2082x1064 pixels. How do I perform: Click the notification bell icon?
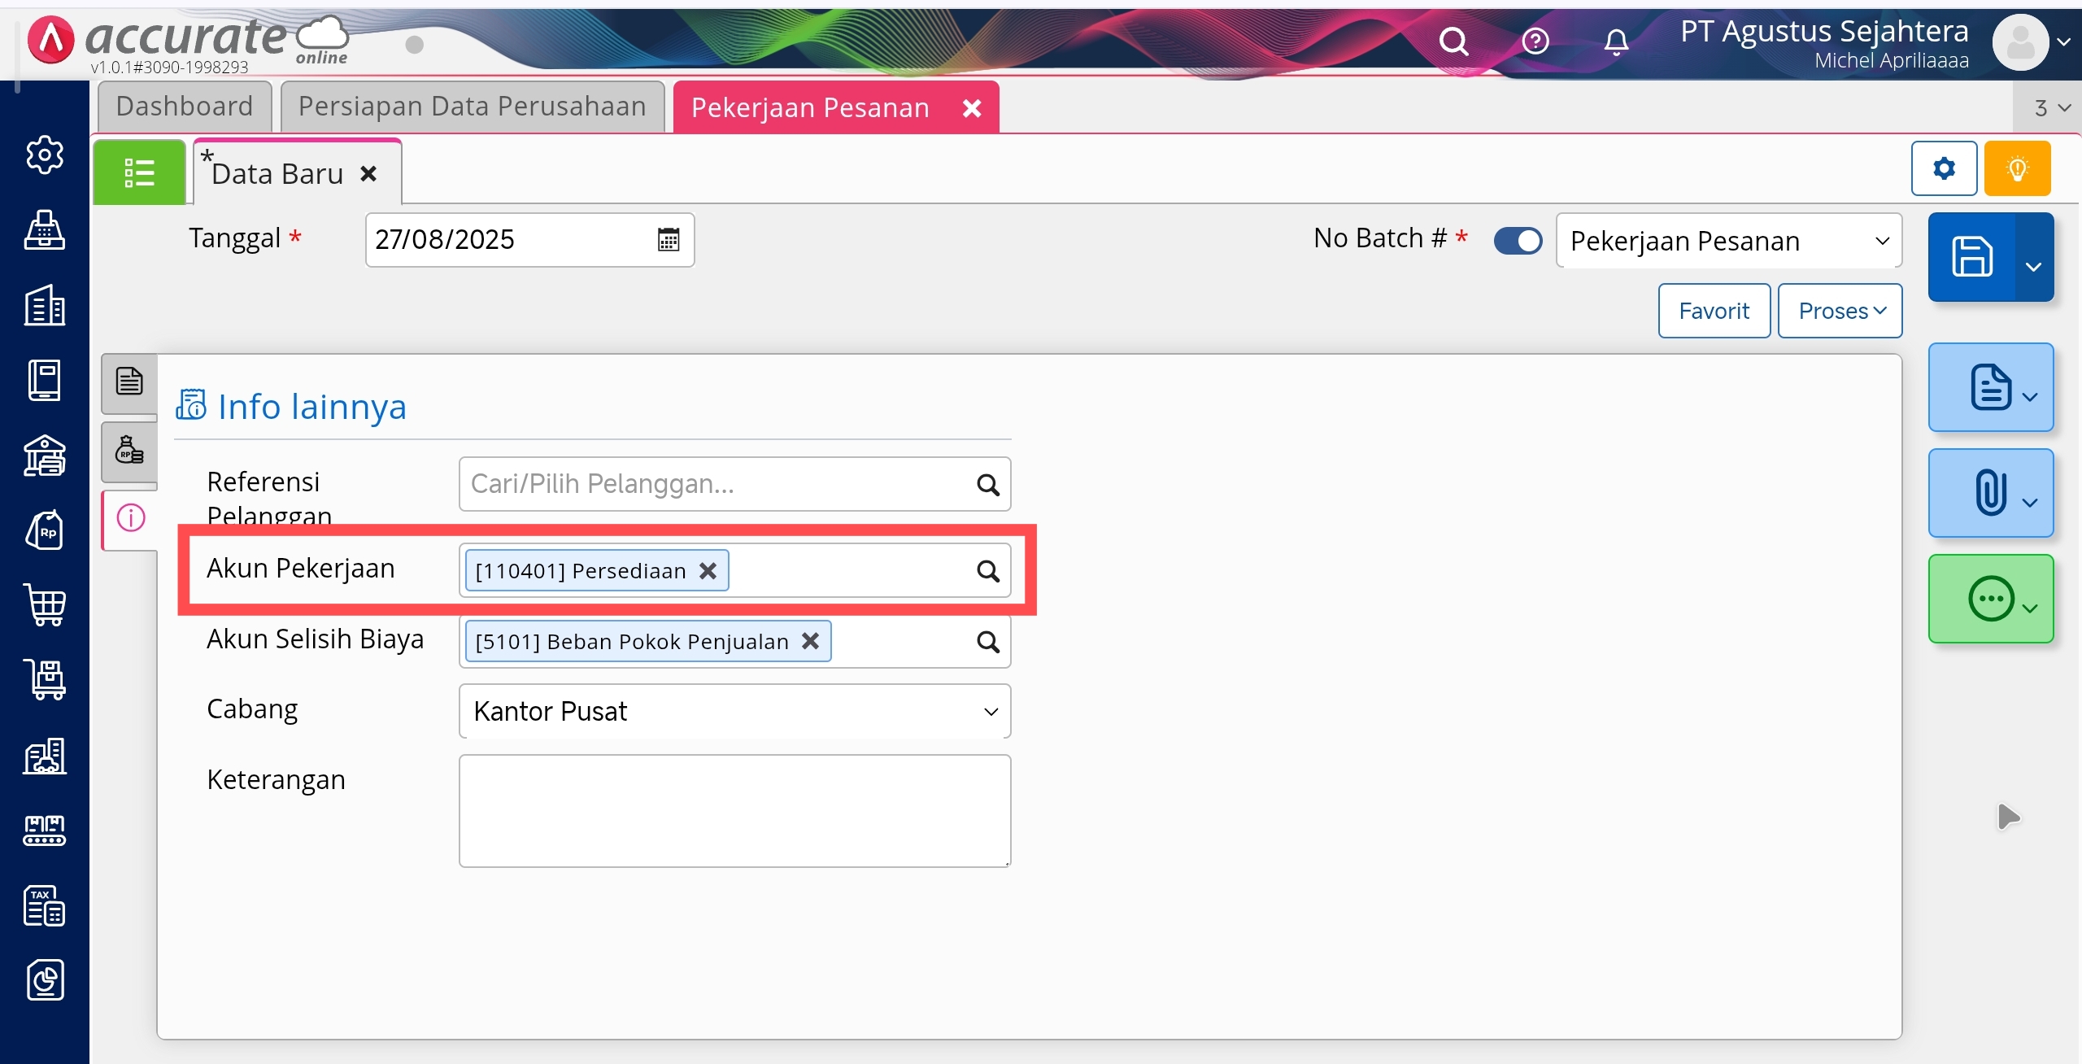coord(1616,41)
